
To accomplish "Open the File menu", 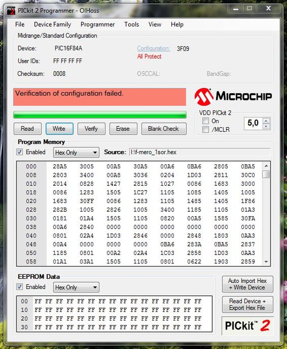I will [x=20, y=24].
